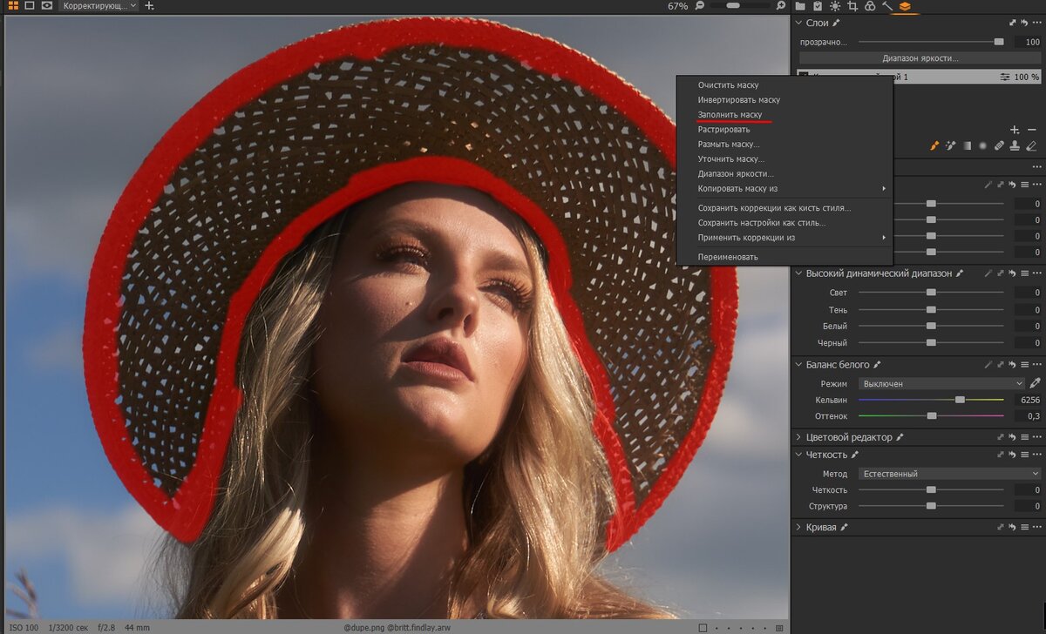
Task: Open the Корректирующ... layer dropdown
Action: 98,6
